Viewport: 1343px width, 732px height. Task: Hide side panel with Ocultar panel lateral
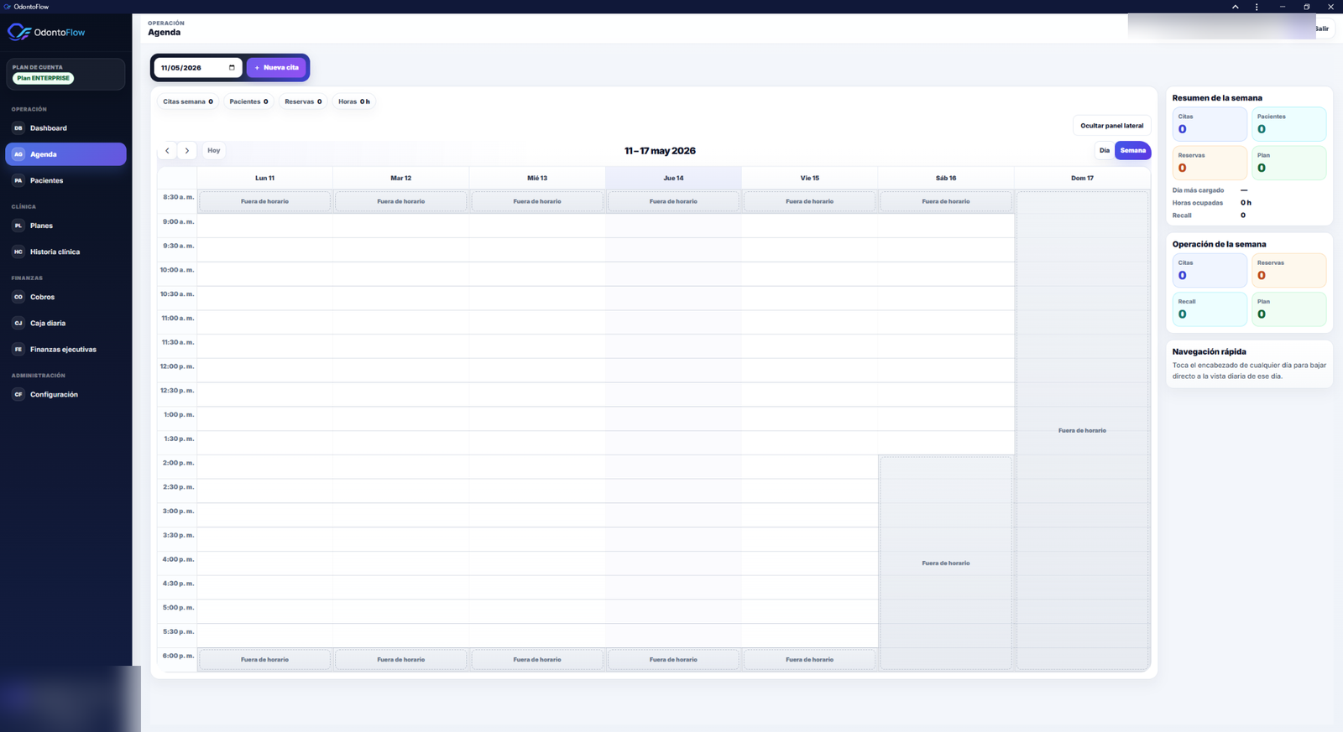tap(1111, 126)
